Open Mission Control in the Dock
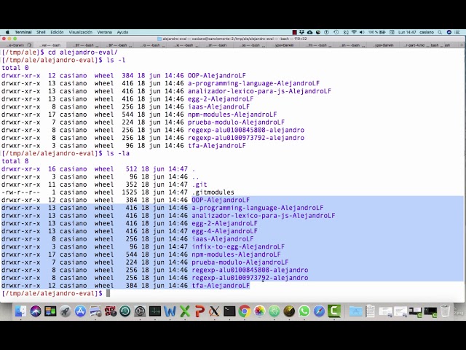The width and height of the screenshot is (466, 350). click(x=50, y=311)
